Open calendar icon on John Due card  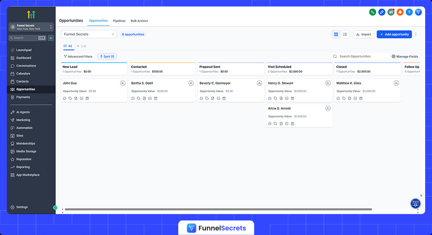tap(87, 98)
